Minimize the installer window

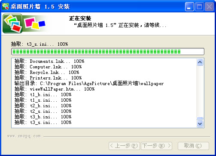click(x=189, y=6)
